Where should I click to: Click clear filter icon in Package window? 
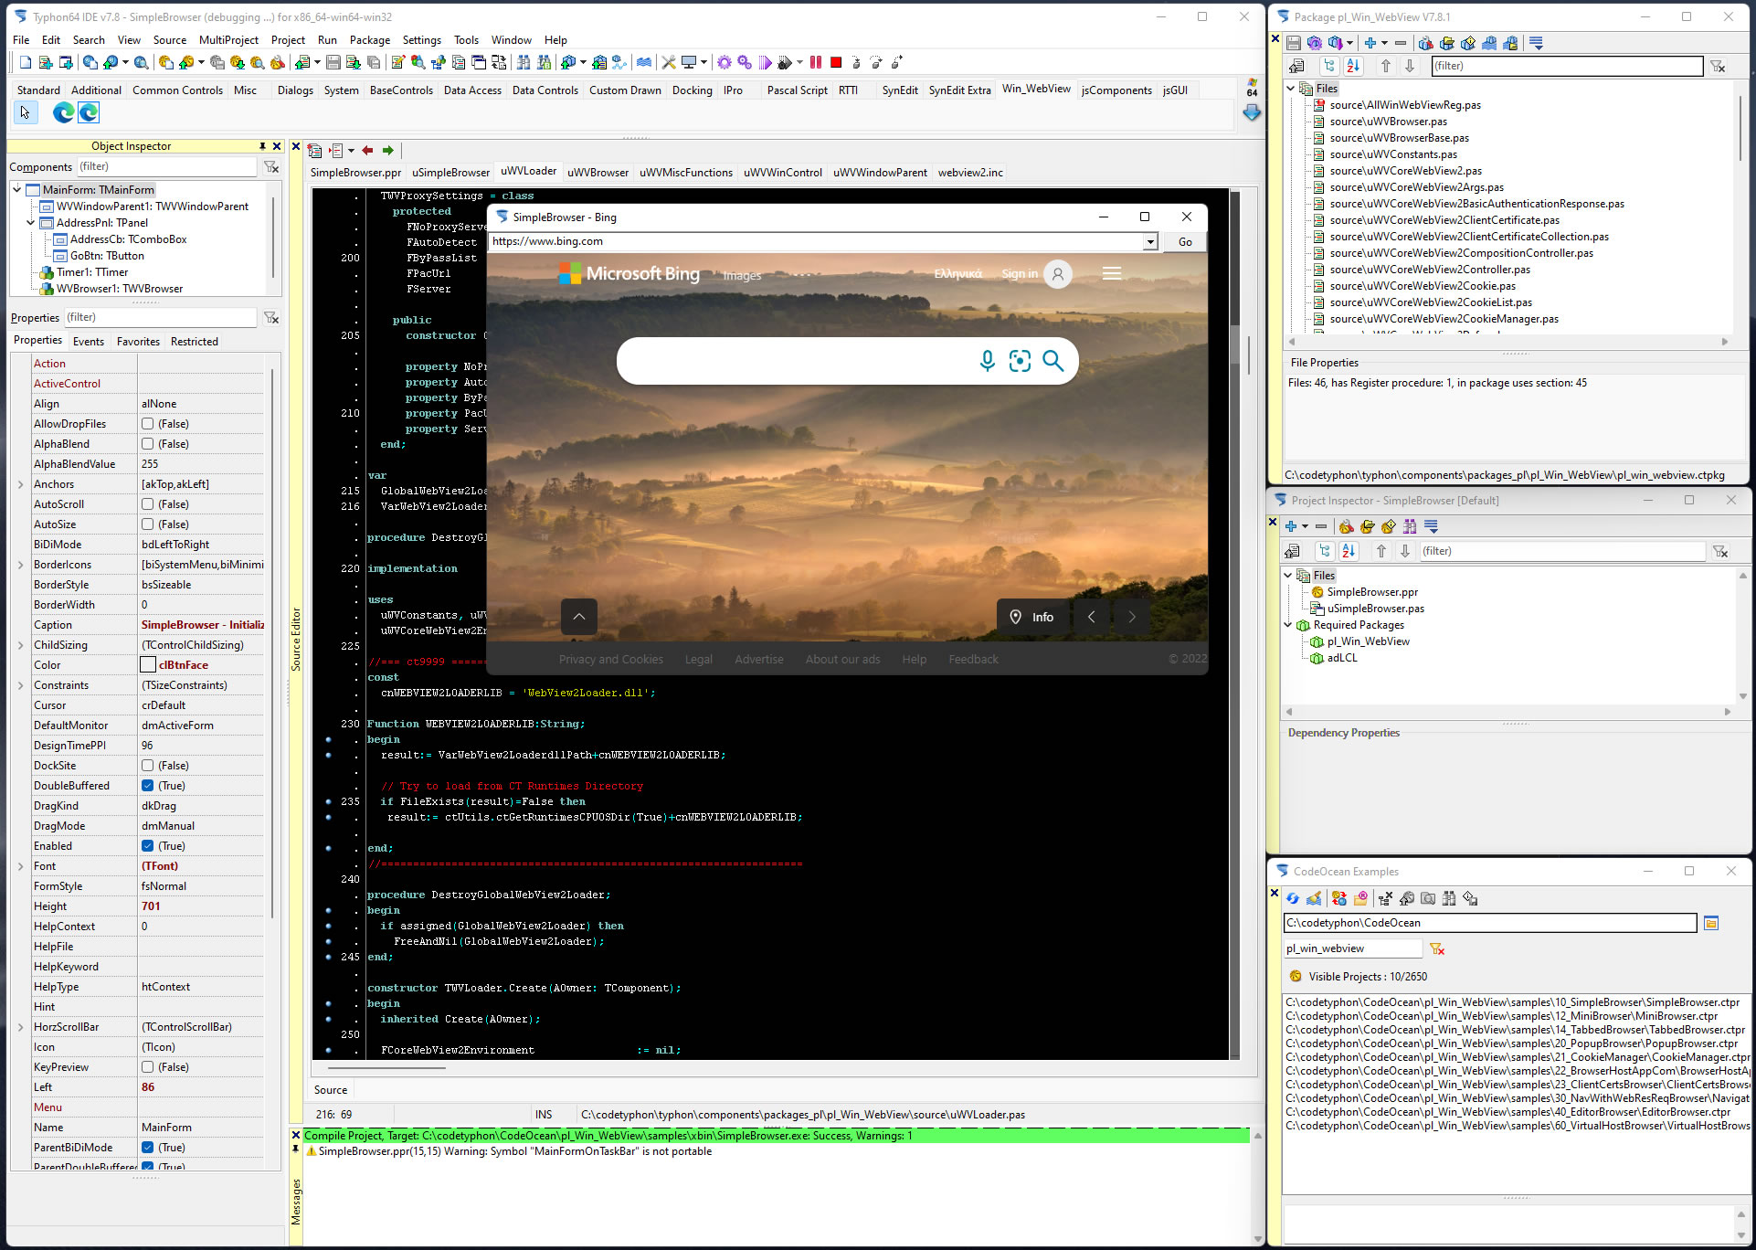coord(1718,66)
